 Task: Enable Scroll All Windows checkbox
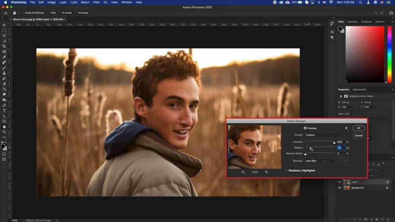click(x=24, y=13)
